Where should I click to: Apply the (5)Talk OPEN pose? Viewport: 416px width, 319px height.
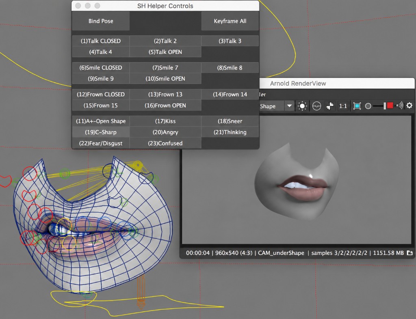pyautogui.click(x=165, y=52)
